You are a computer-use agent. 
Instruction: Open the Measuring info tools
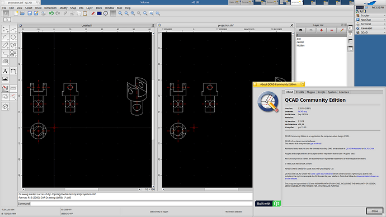pyautogui.click(x=13, y=88)
